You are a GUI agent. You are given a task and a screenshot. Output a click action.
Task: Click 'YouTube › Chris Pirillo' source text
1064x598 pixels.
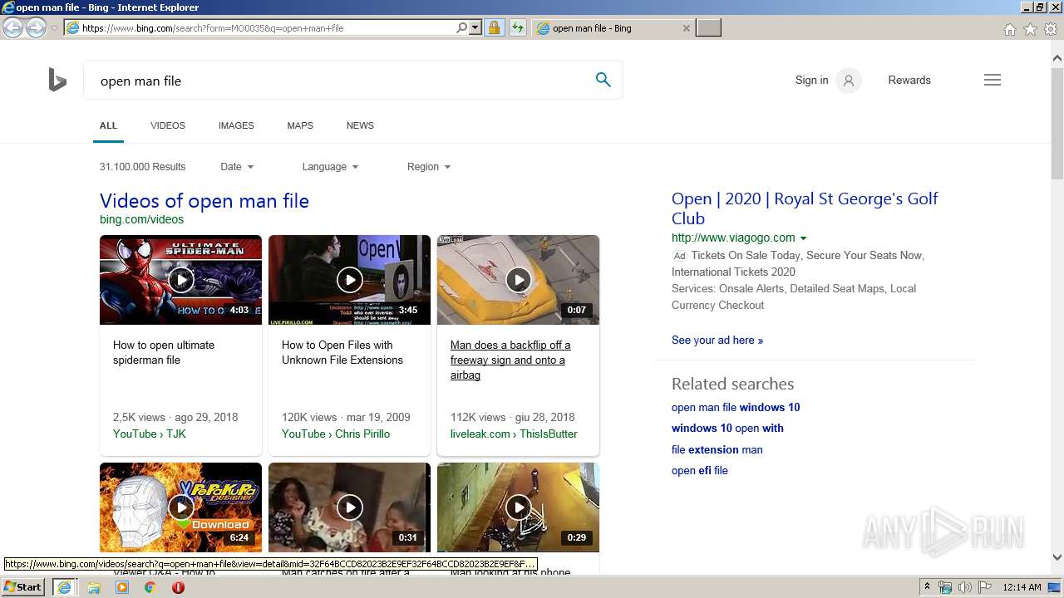[x=336, y=434]
